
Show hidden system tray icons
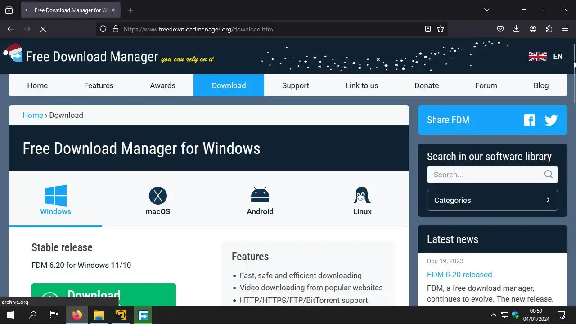point(493,315)
